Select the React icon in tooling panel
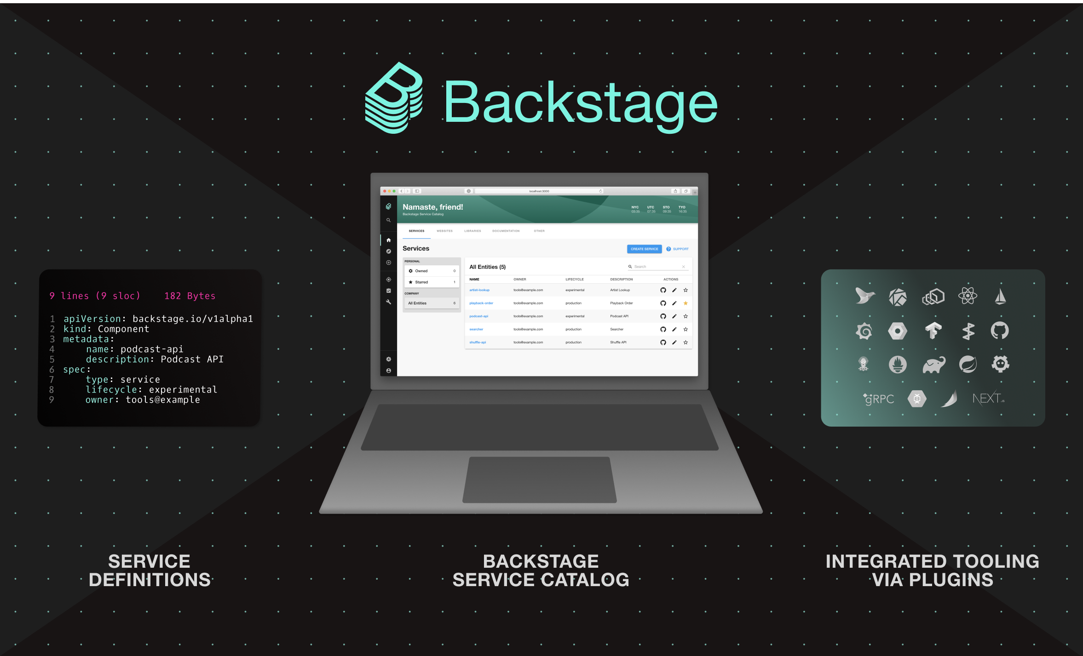 [x=967, y=296]
